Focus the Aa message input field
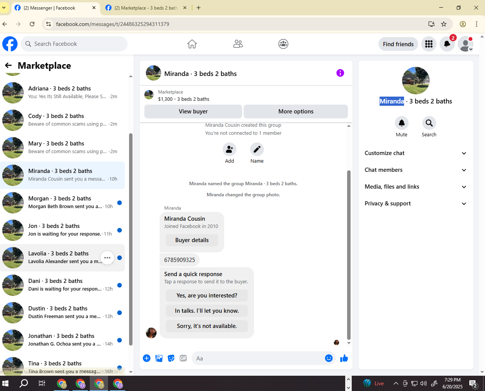The width and height of the screenshot is (485, 391). tap(260, 358)
